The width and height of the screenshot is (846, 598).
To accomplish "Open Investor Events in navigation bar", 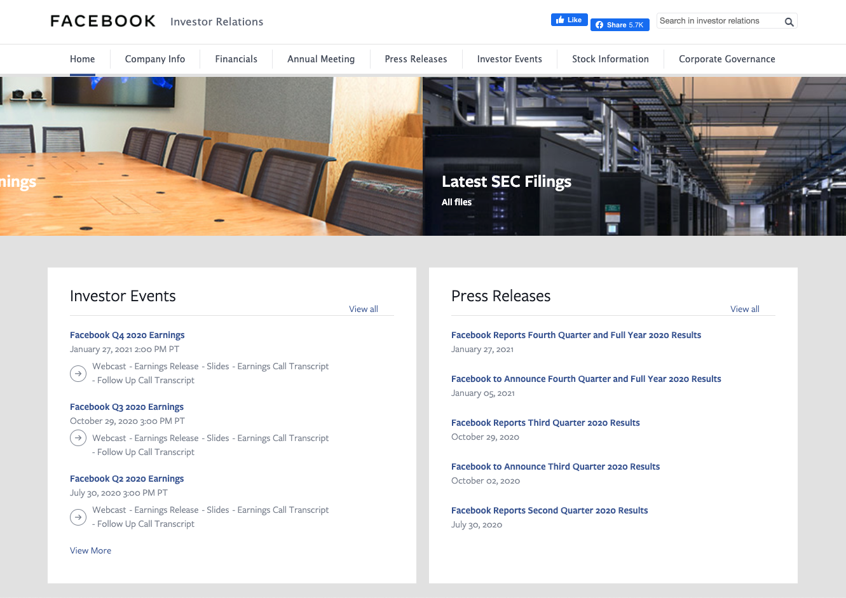I will (510, 59).
